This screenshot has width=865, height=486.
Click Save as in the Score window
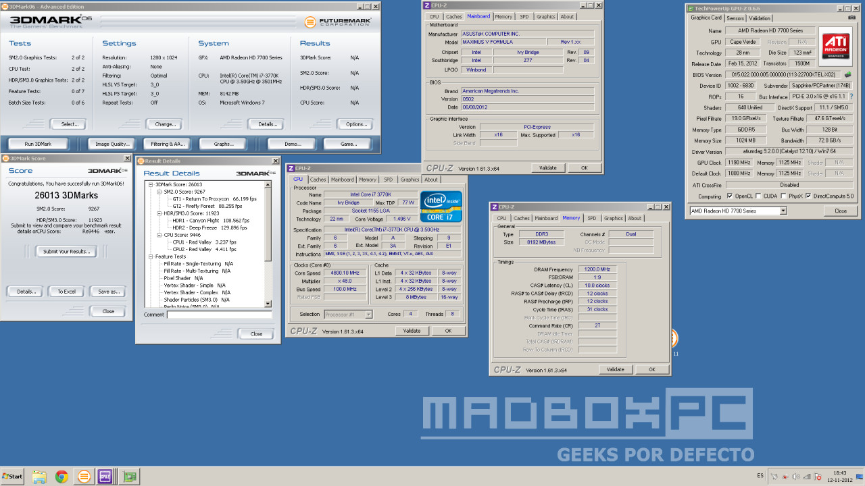click(108, 292)
